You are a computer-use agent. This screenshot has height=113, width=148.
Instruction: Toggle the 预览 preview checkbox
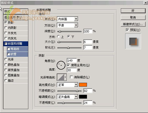127,30
